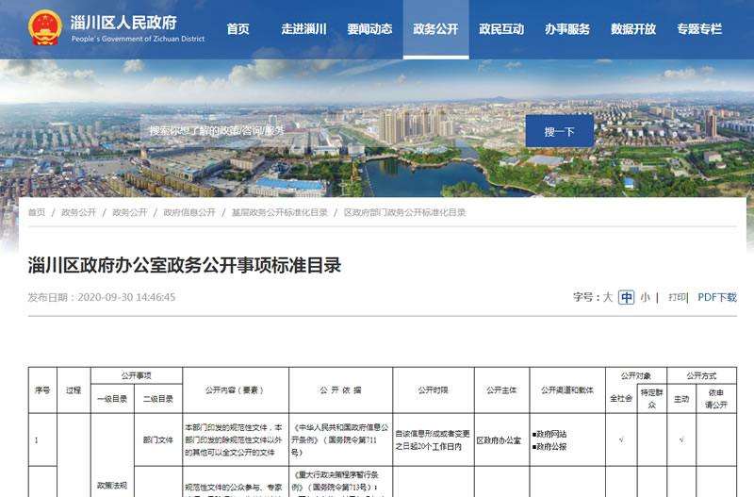This screenshot has height=497, width=754.
Task: Set font size to large (大)
Action: (x=608, y=297)
